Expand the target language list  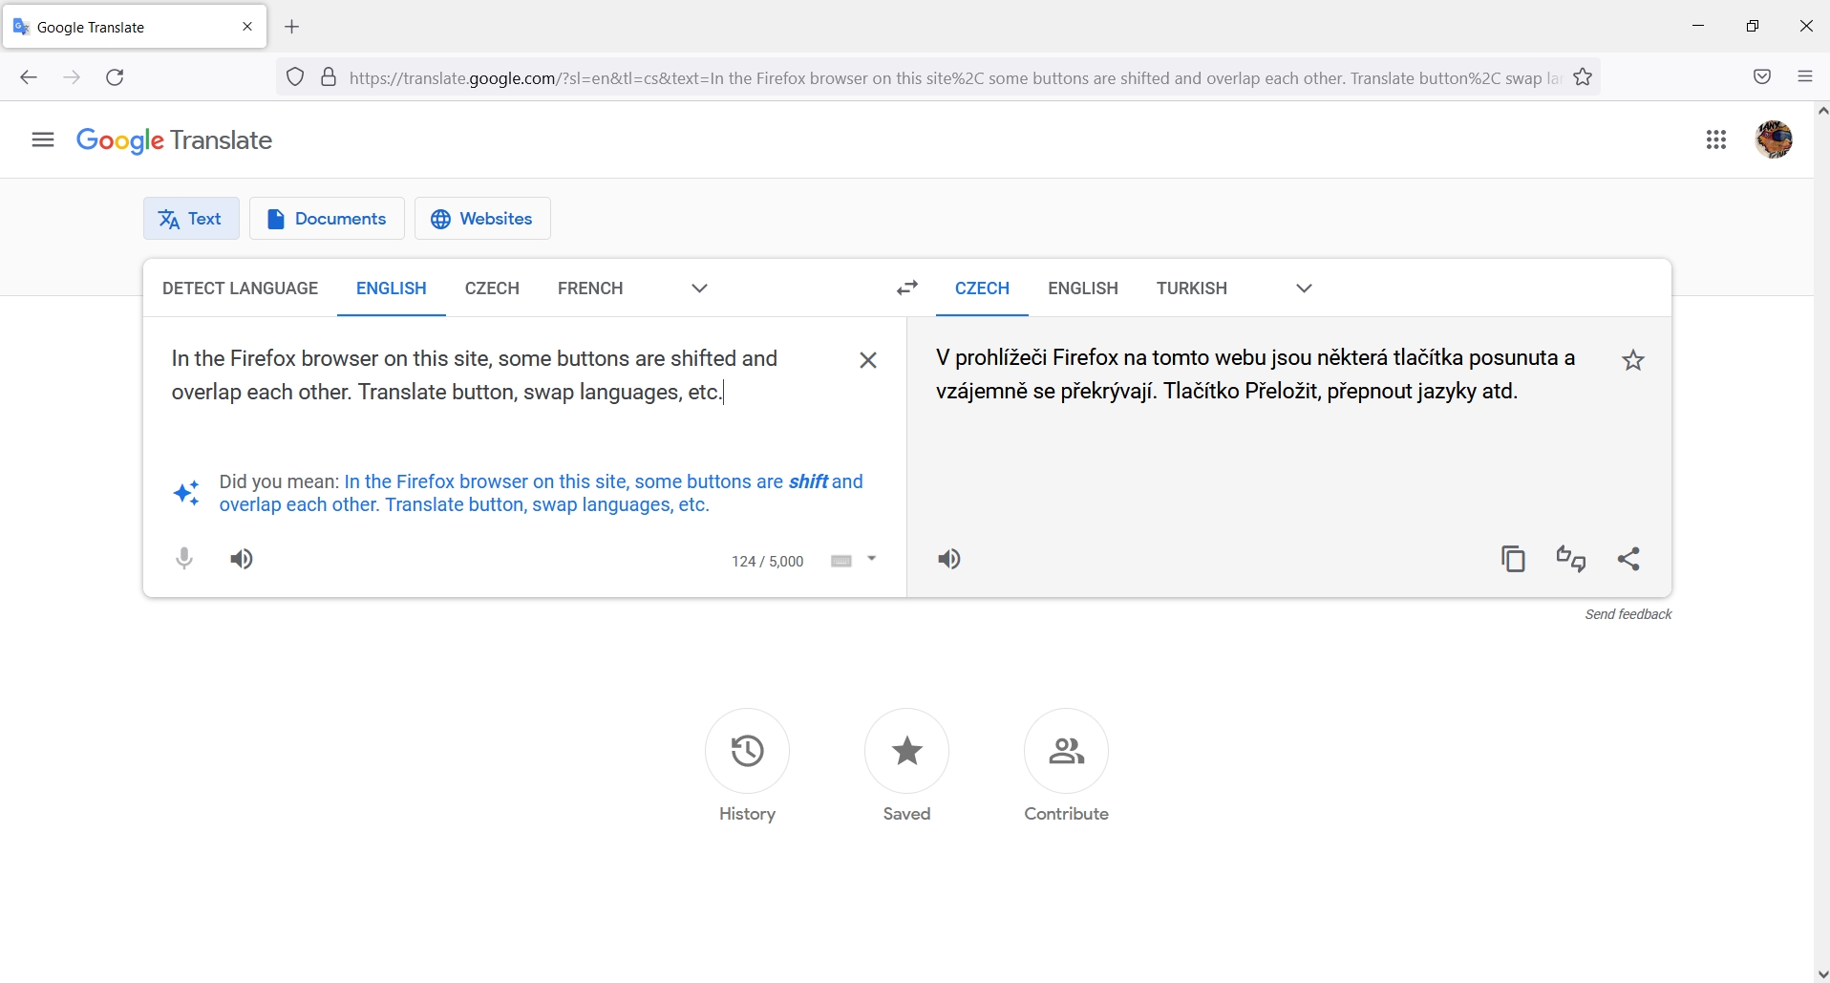point(1304,288)
